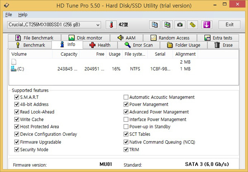248x172 pixels.
Task: Click copy text to clipboard icon
Action: point(155,25)
